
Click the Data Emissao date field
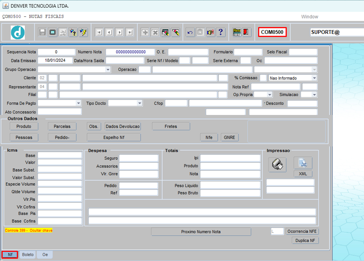(x=55, y=60)
